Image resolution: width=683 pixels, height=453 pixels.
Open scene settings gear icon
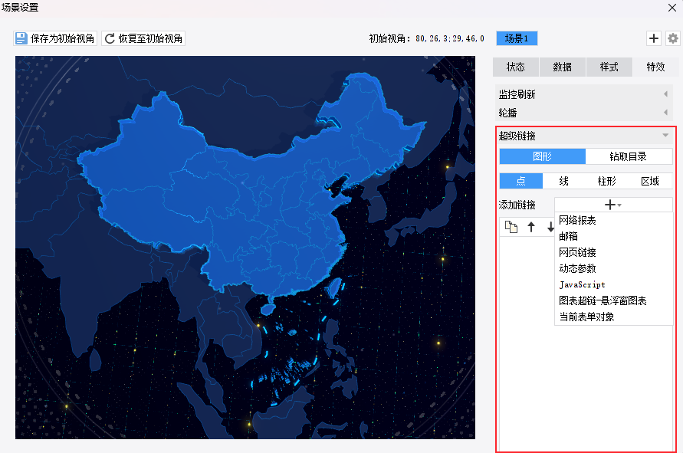pyautogui.click(x=672, y=38)
